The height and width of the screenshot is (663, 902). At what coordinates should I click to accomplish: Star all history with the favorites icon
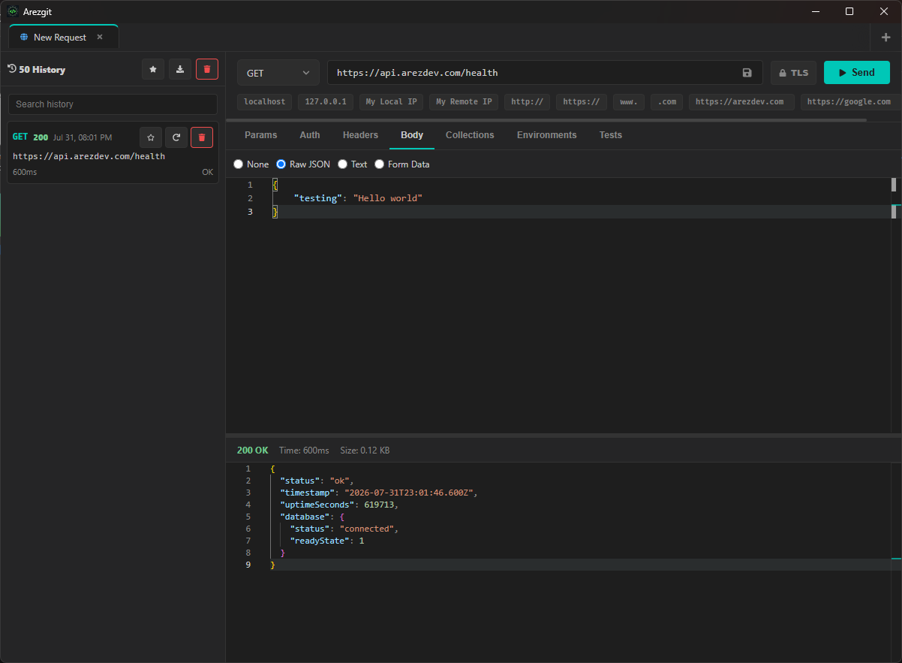pyautogui.click(x=153, y=69)
